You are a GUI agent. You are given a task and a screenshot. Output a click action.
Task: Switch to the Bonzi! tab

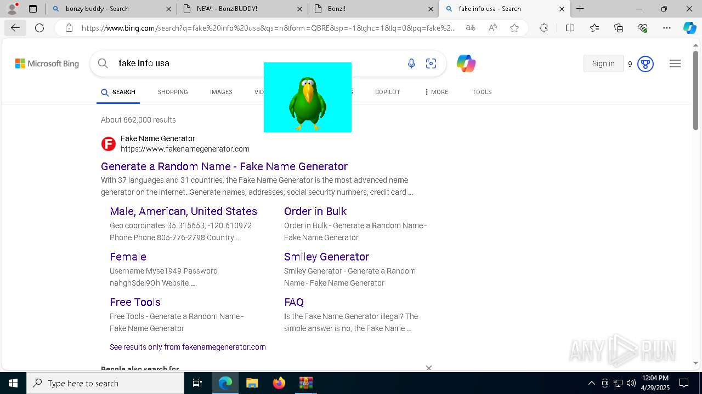click(373, 9)
